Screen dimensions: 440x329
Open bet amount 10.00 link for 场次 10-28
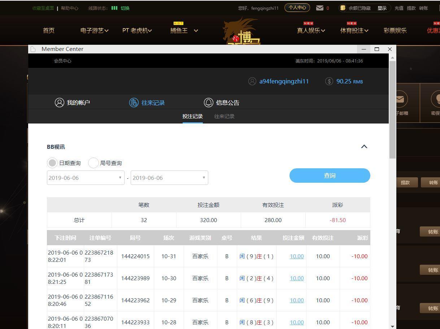[x=297, y=322]
